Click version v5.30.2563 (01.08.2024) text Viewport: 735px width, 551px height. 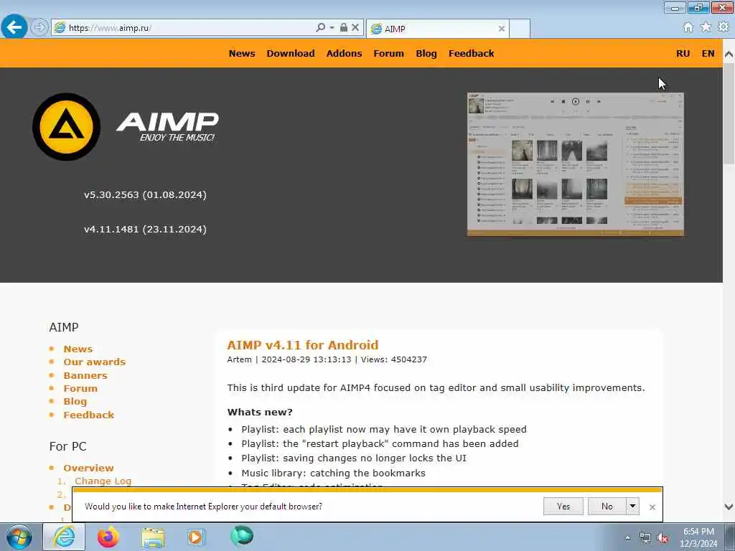pos(145,194)
